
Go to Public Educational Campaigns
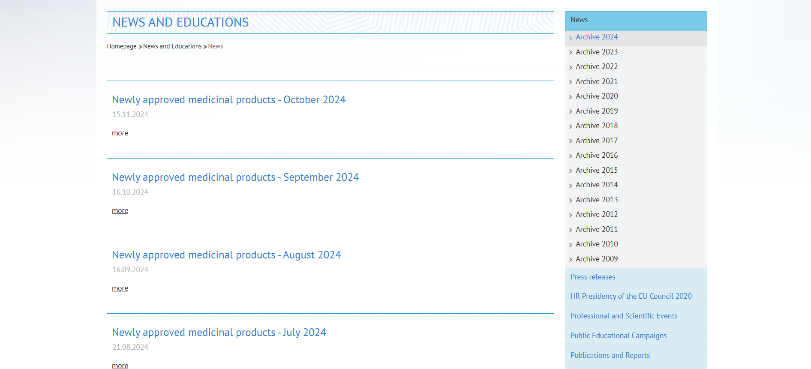click(x=619, y=336)
